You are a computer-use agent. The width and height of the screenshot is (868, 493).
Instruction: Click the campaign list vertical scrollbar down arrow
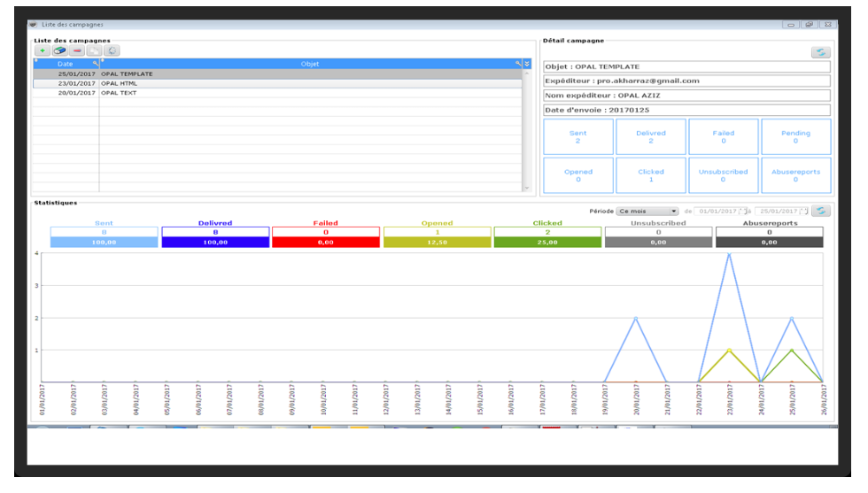[526, 189]
